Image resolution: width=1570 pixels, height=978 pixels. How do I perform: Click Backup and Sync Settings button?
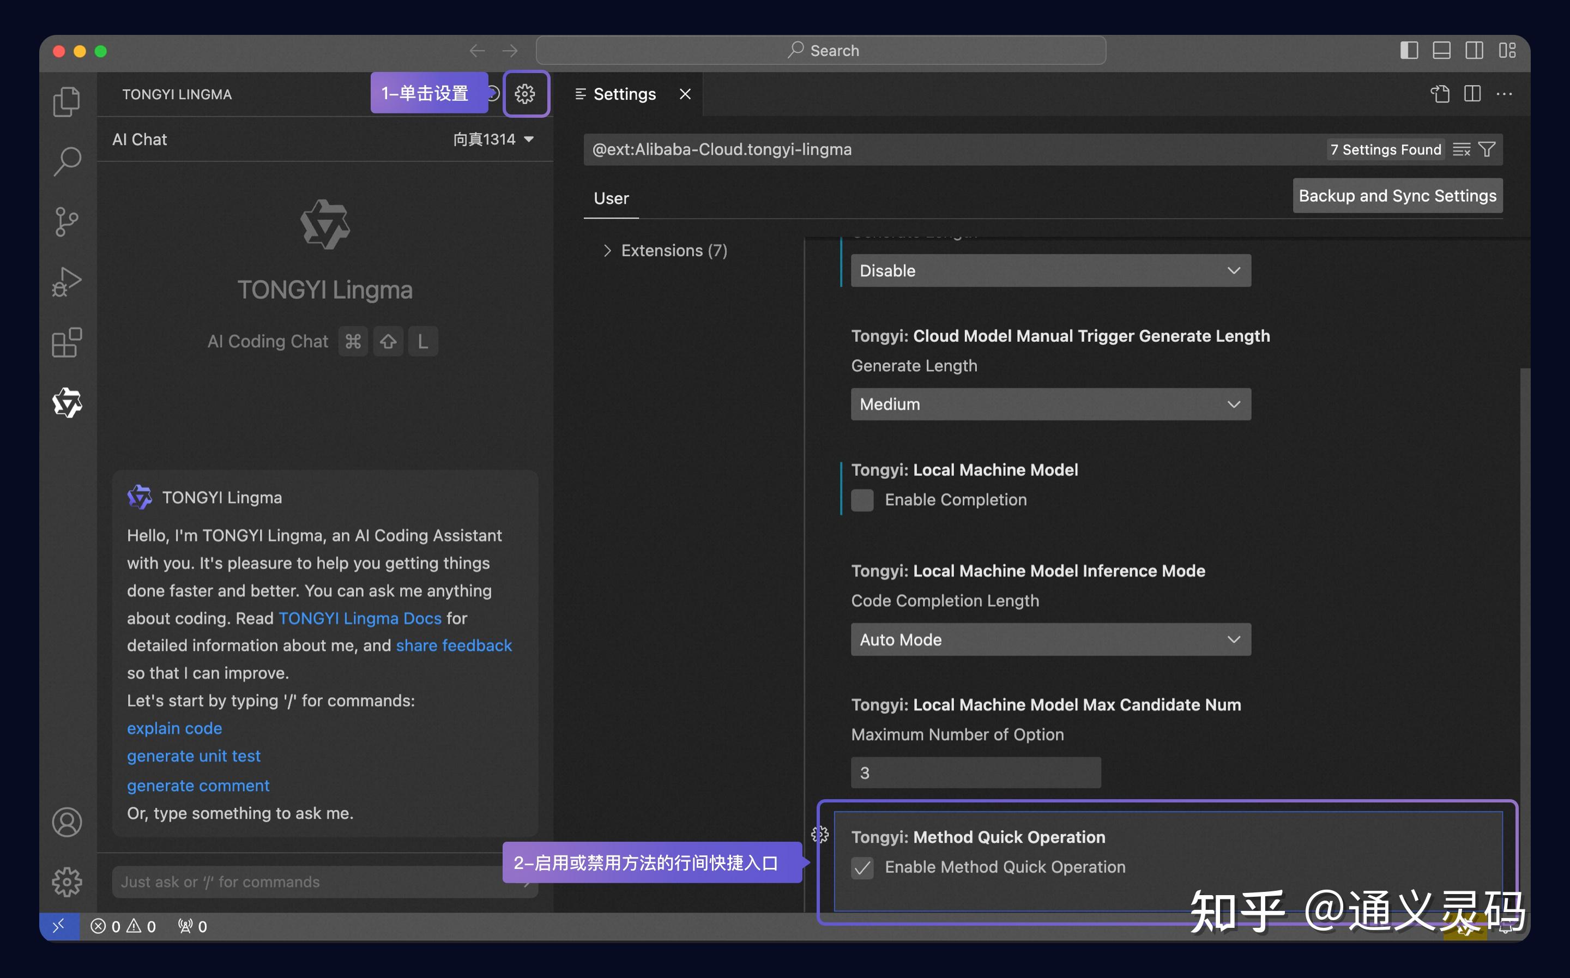1397,196
